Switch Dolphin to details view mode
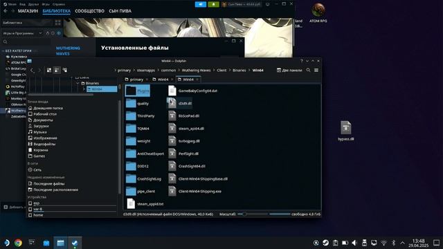This screenshot has width=443, height=249. 64,70
